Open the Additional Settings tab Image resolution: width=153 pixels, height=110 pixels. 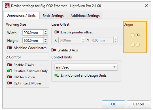85,16
